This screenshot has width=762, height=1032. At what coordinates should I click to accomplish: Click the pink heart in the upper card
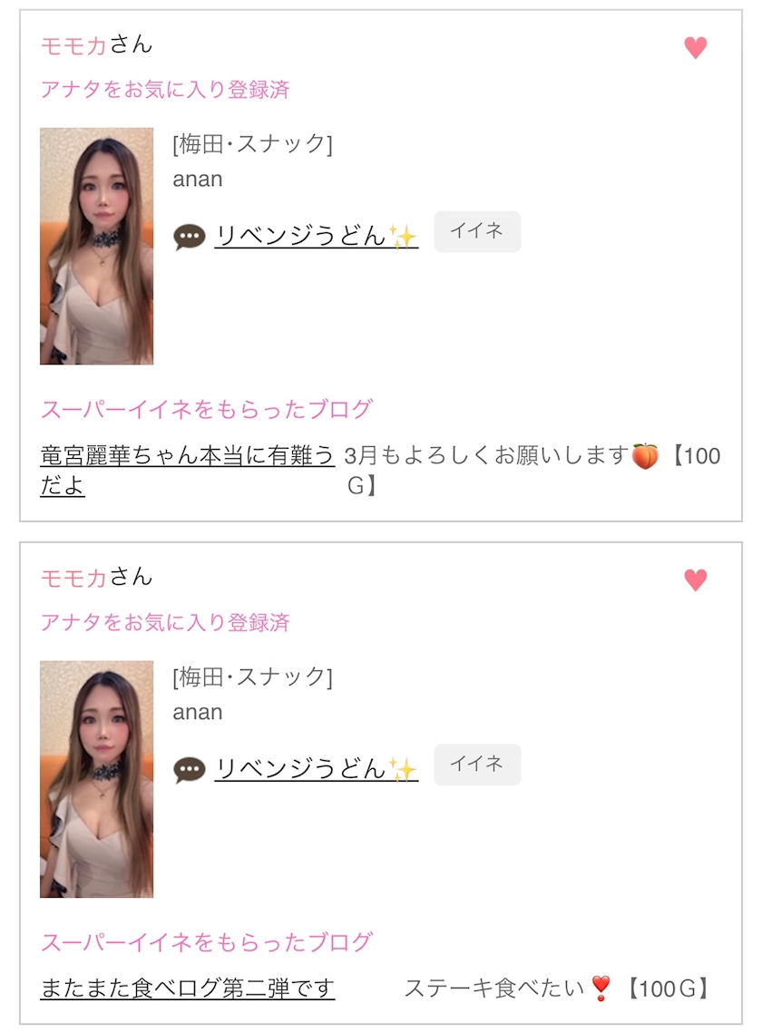tap(695, 48)
